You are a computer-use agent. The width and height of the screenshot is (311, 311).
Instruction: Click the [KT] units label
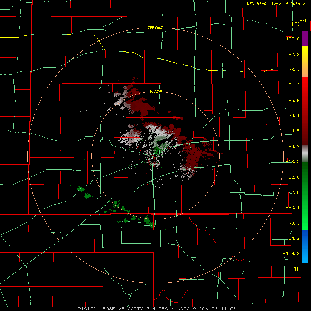pos(295,24)
